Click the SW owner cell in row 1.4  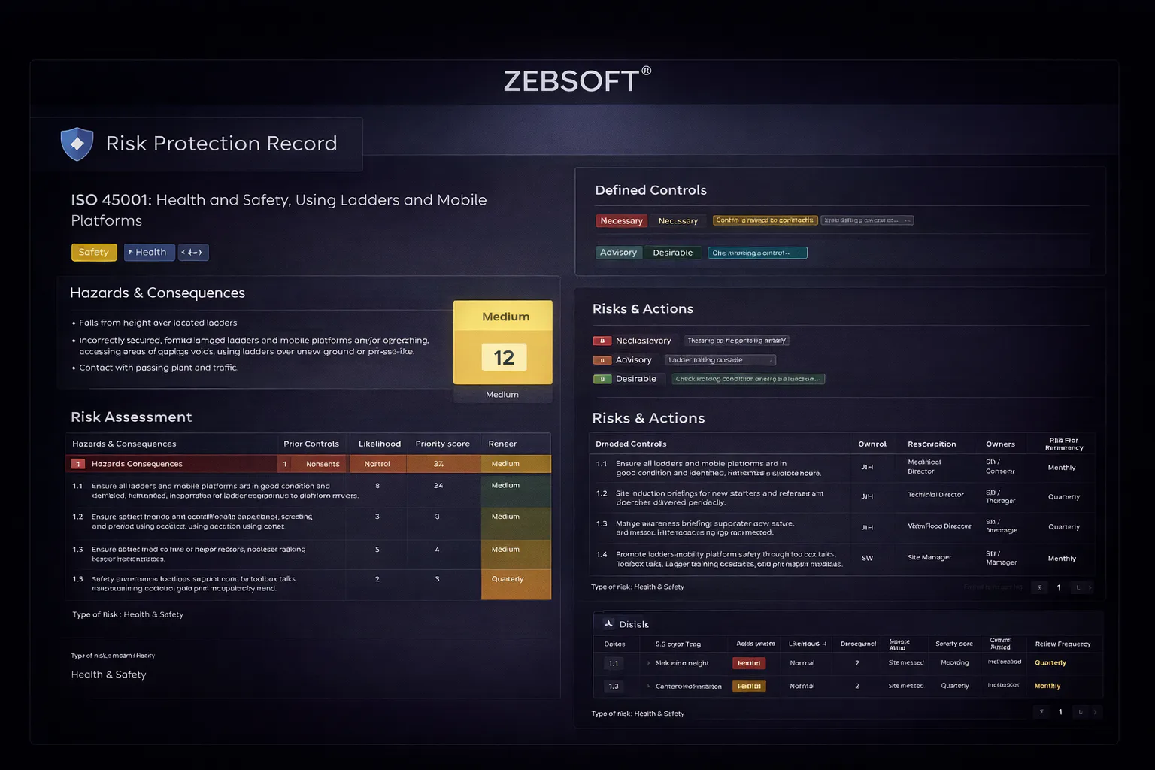click(x=867, y=558)
